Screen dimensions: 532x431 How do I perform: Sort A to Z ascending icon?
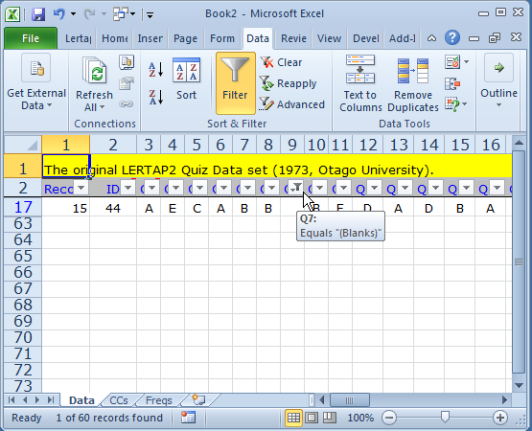tap(155, 69)
